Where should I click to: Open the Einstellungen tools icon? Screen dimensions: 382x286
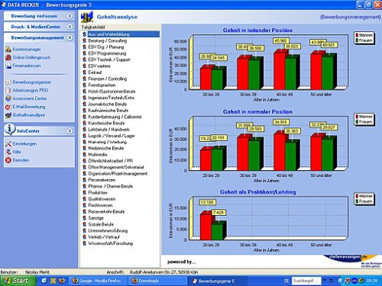pos(8,144)
